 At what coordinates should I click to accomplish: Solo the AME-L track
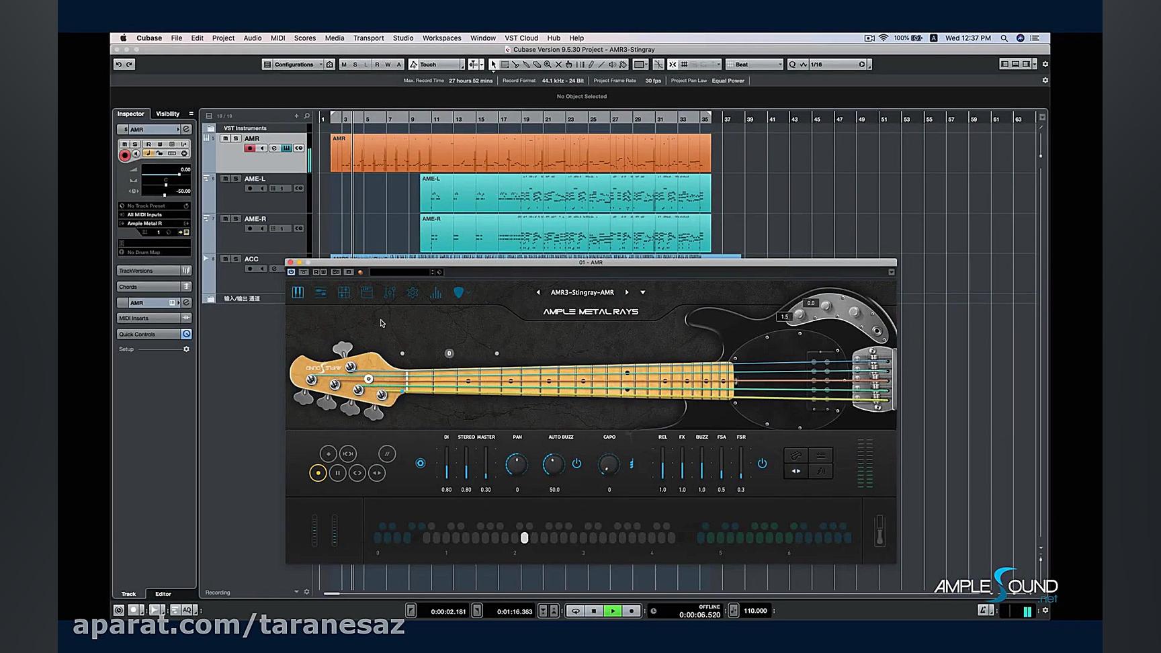point(235,178)
